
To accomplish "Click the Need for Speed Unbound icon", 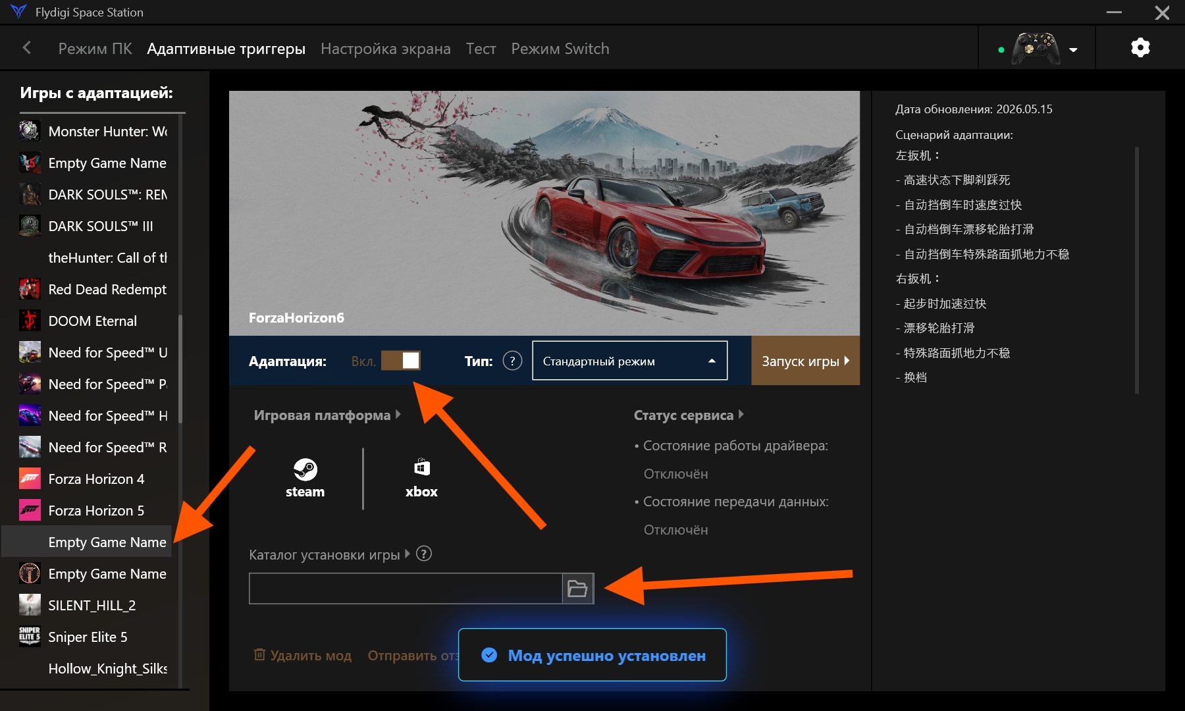I will coord(30,352).
